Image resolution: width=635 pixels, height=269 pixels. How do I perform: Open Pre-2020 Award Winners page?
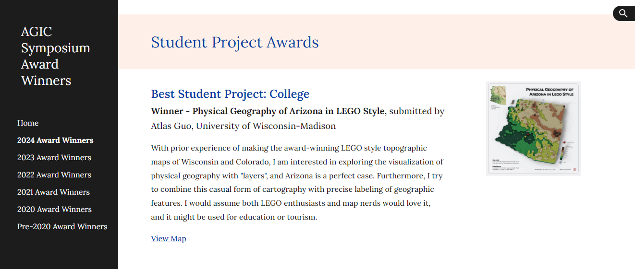(x=62, y=227)
